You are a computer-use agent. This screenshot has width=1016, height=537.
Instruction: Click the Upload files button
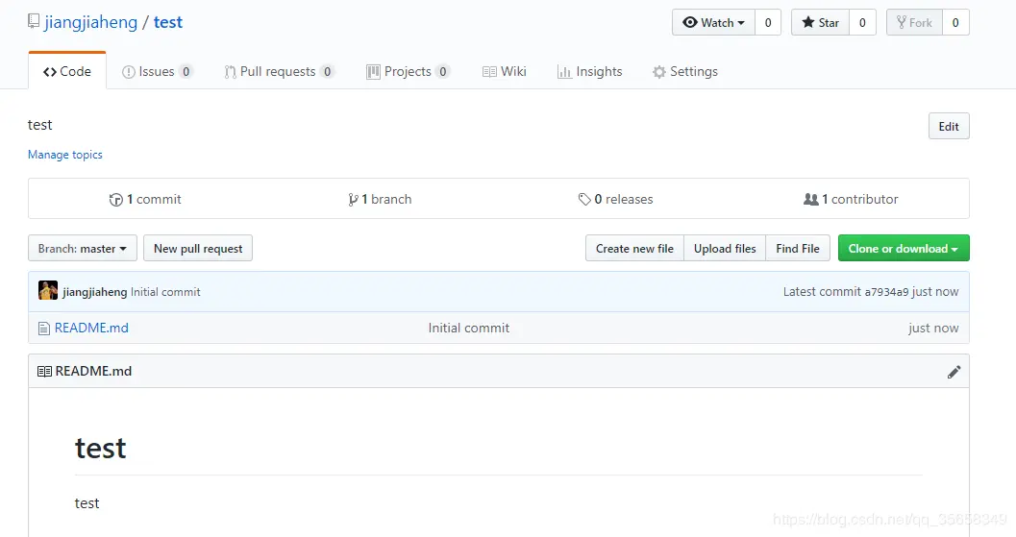point(725,248)
